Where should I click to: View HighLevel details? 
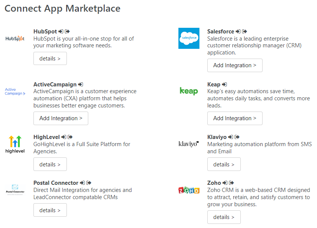tap(50, 164)
